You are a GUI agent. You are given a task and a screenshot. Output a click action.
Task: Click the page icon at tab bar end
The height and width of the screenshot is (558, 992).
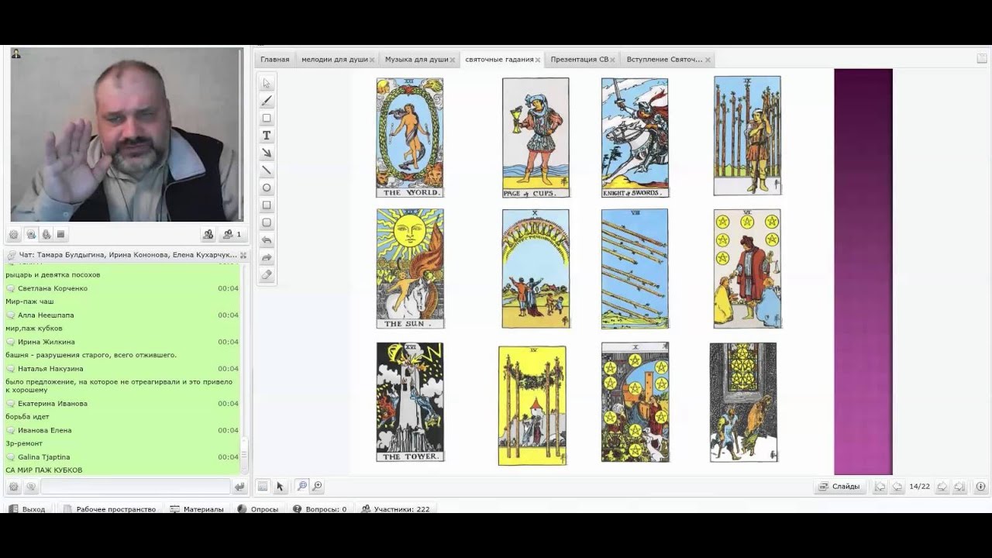coord(982,59)
